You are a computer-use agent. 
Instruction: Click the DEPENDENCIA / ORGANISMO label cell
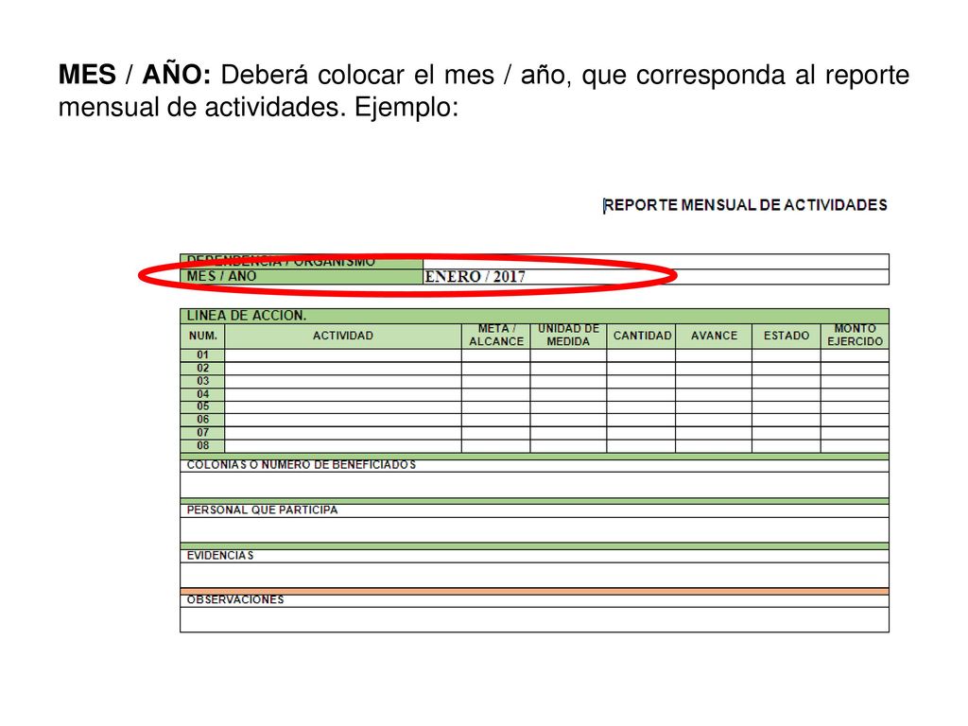(x=302, y=261)
